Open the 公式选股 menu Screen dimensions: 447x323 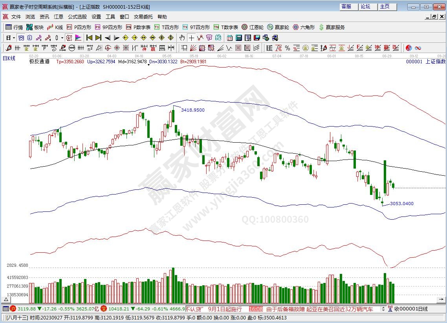[x=77, y=17]
